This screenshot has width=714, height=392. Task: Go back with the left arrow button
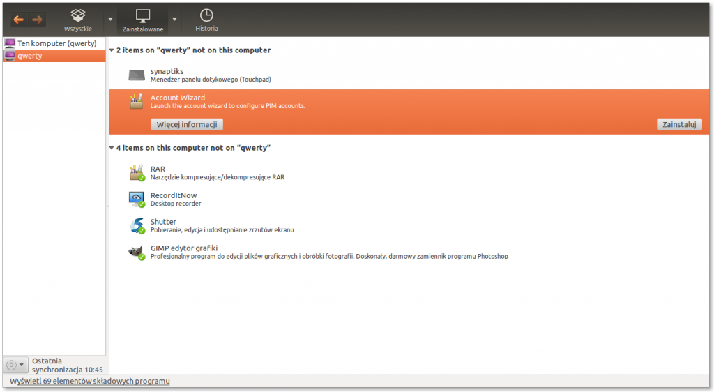coord(19,20)
